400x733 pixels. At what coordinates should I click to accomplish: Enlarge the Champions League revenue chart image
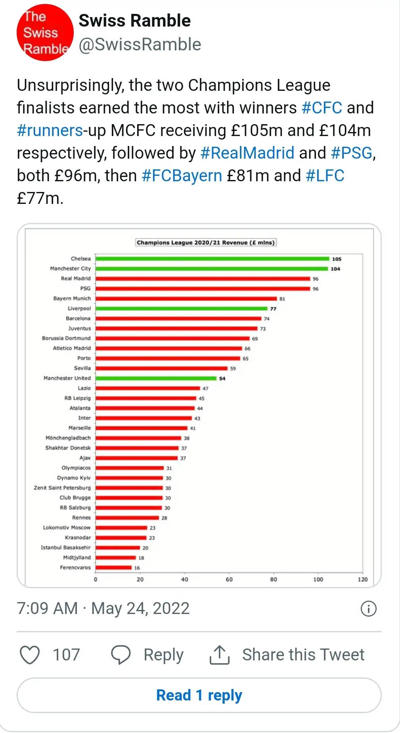click(x=199, y=405)
